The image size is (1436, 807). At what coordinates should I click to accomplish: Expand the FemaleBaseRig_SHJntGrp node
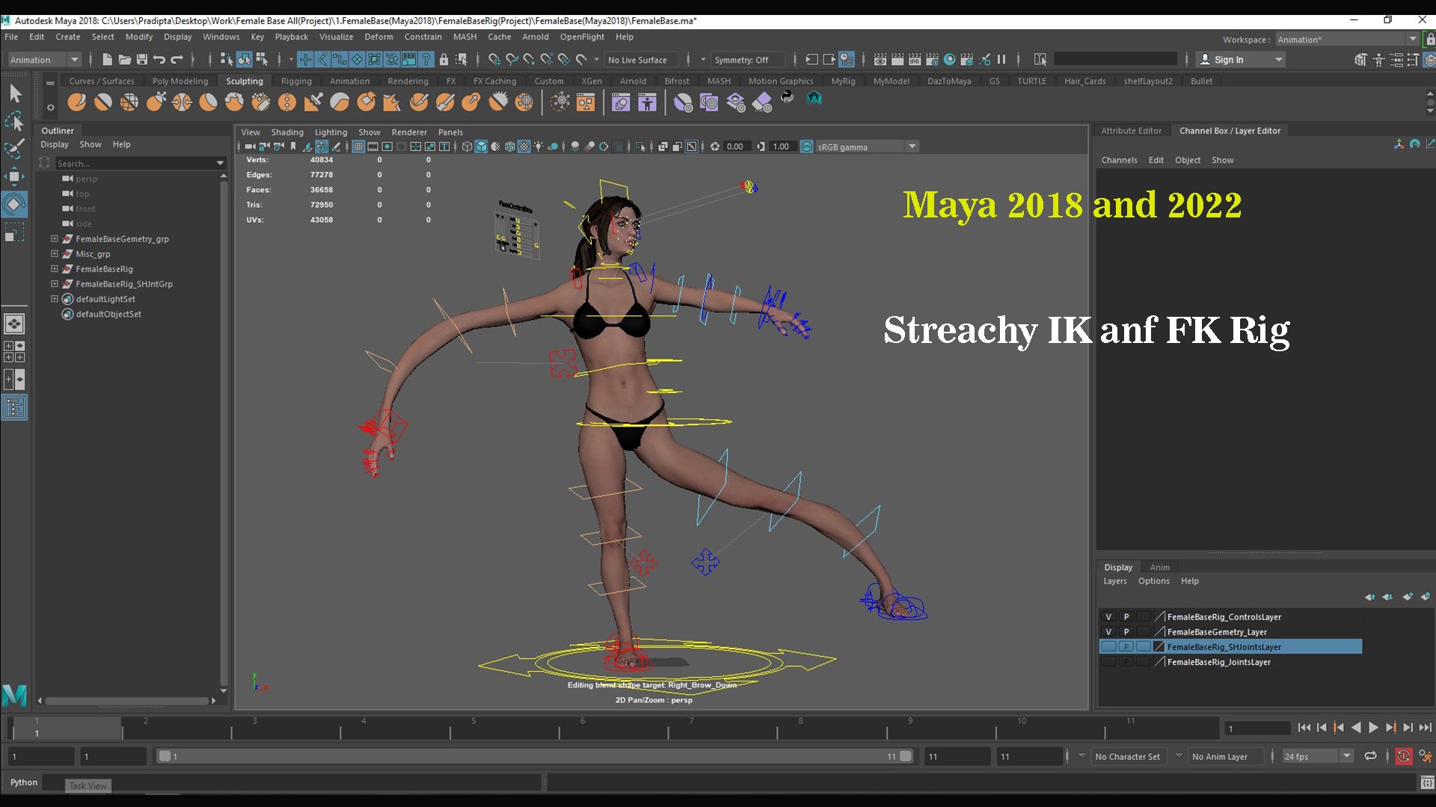click(54, 284)
